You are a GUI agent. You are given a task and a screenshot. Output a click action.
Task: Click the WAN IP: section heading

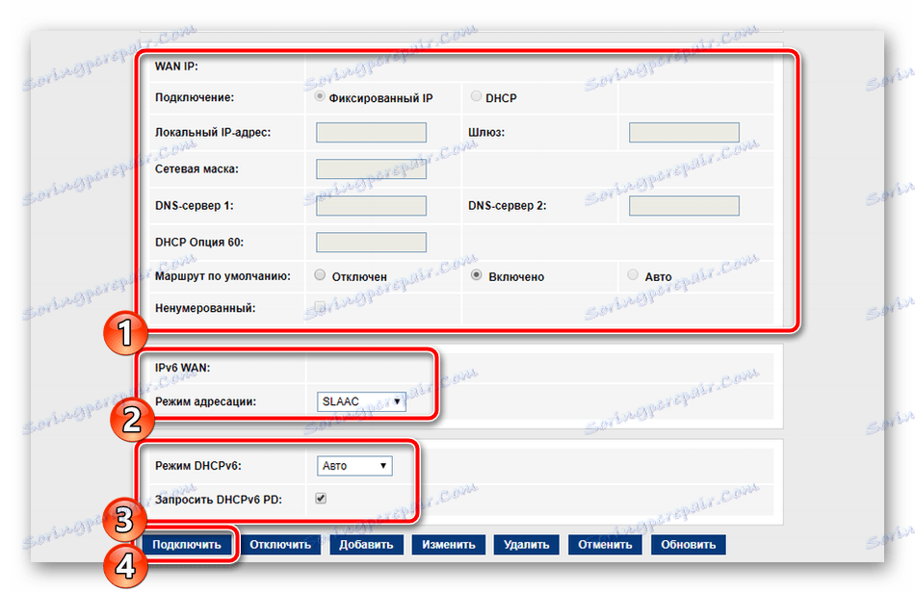[176, 66]
